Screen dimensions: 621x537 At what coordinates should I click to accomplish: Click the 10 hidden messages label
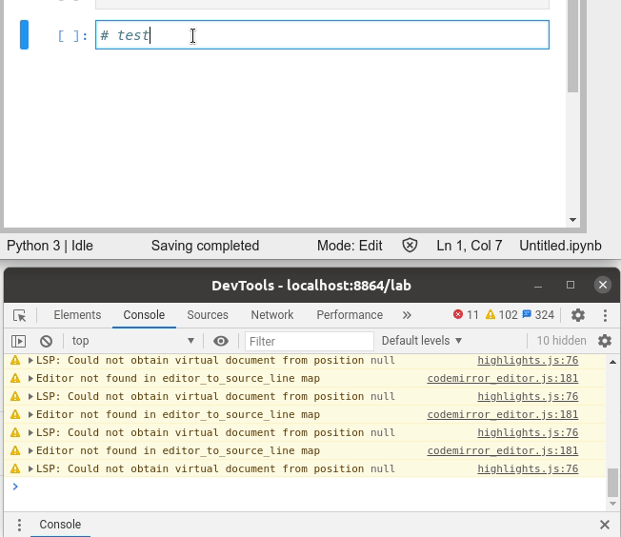pos(561,341)
